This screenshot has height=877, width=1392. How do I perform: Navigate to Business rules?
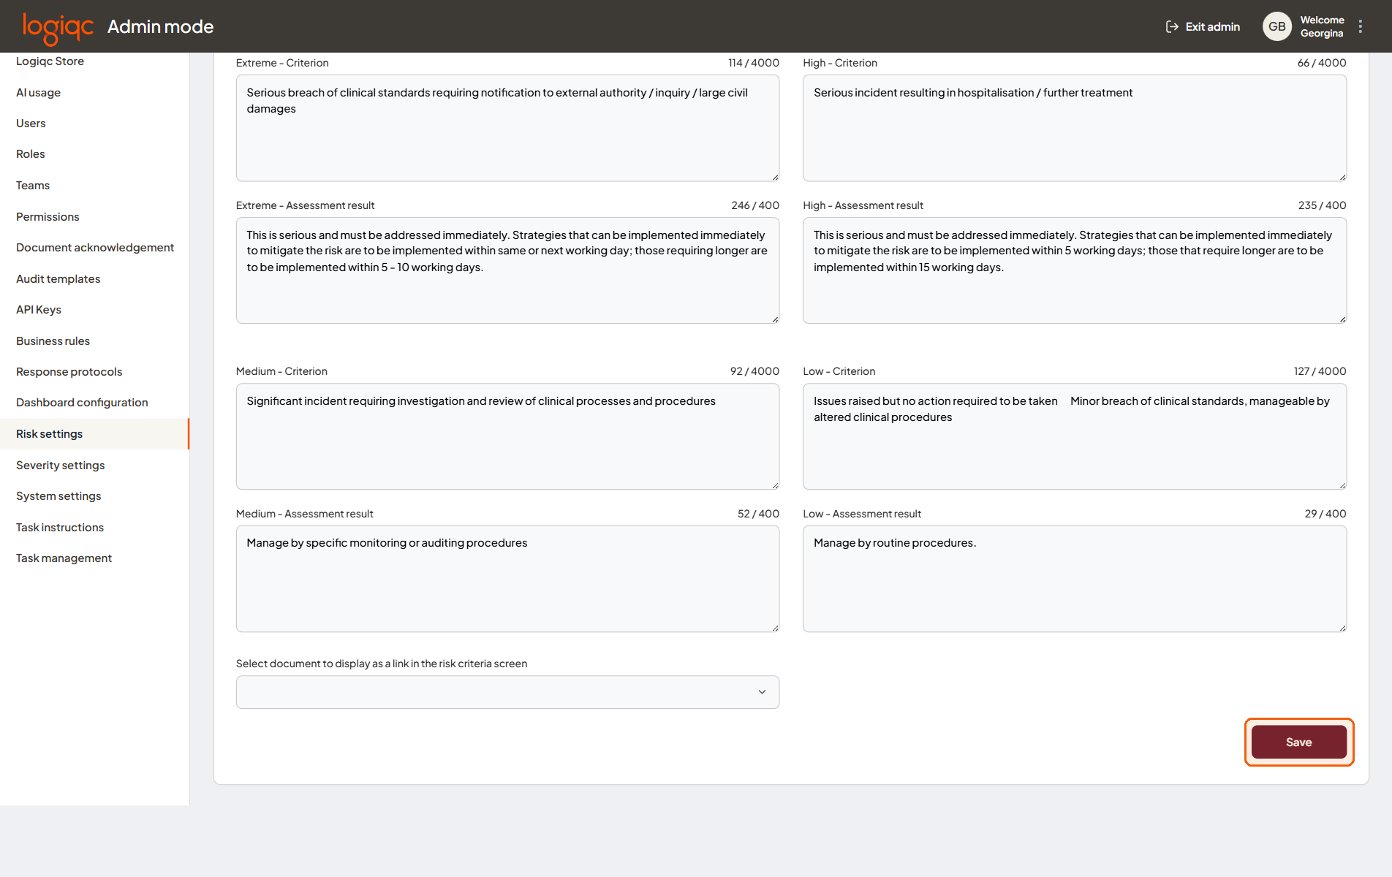click(x=53, y=341)
